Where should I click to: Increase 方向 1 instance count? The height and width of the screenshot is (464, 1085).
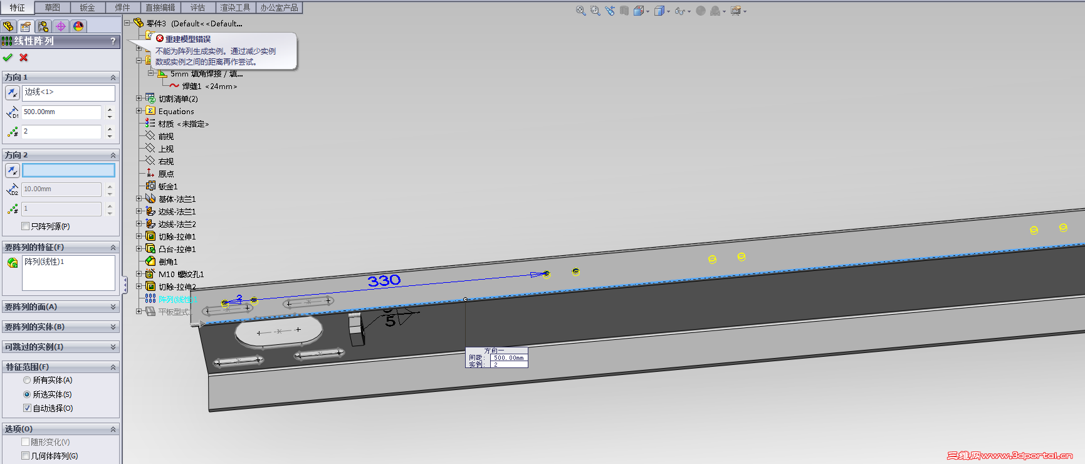(110, 129)
